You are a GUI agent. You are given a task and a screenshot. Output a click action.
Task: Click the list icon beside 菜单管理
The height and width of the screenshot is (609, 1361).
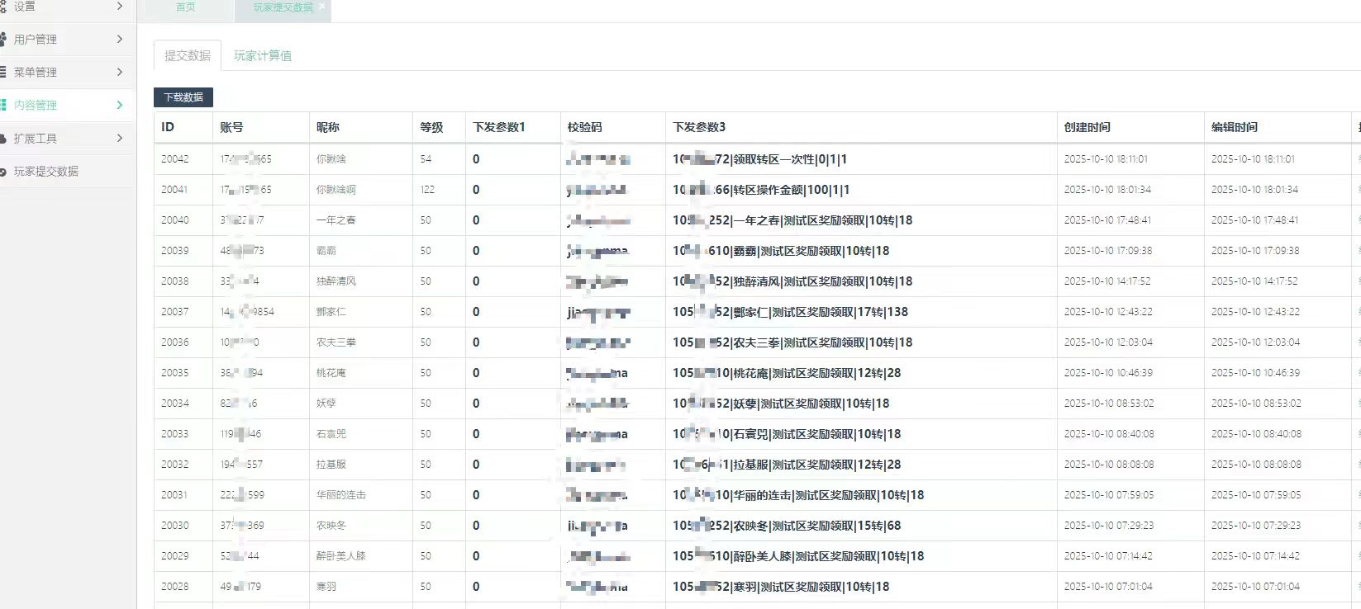(x=3, y=72)
